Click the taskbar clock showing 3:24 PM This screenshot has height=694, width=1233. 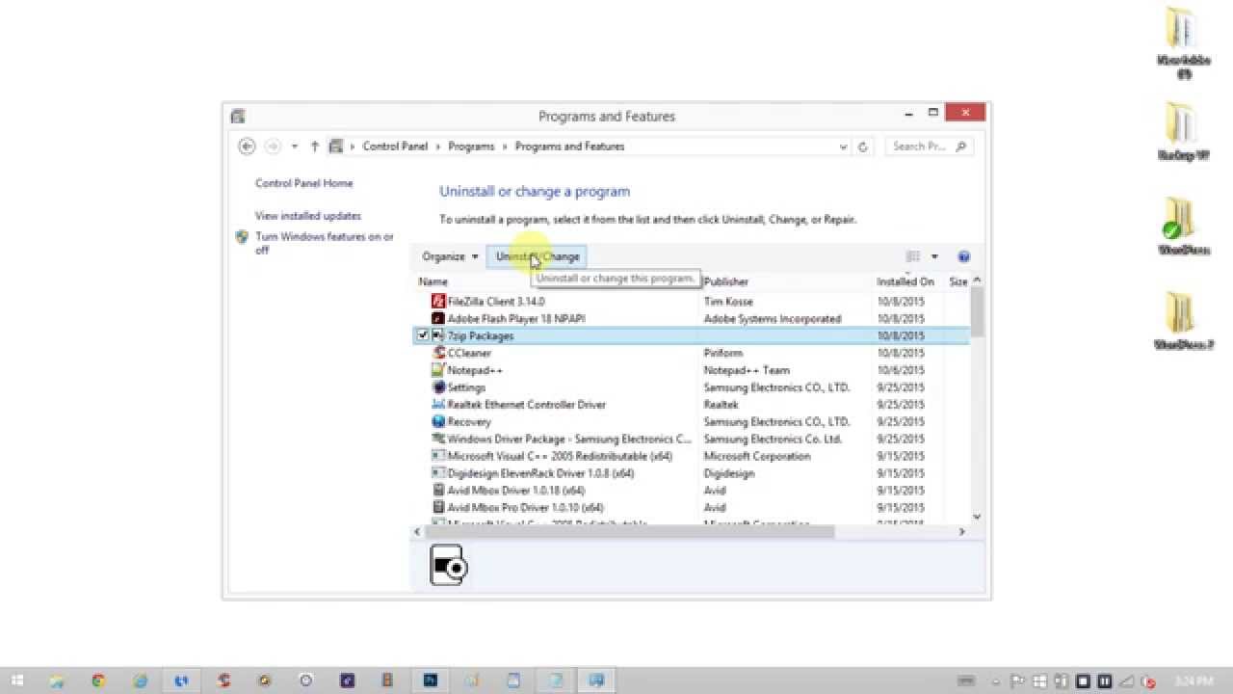point(1195,681)
